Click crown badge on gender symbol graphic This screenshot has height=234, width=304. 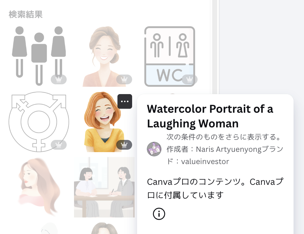pos(59,145)
